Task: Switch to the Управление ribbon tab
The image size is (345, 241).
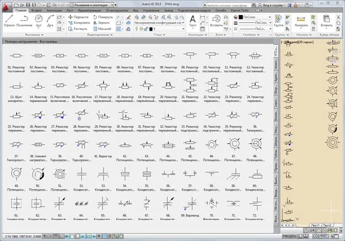Action: tap(151, 10)
